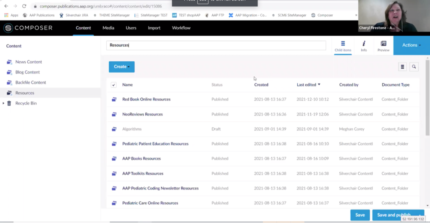The width and height of the screenshot is (430, 223).
Task: Open the Info panel icon
Action: tap(364, 43)
